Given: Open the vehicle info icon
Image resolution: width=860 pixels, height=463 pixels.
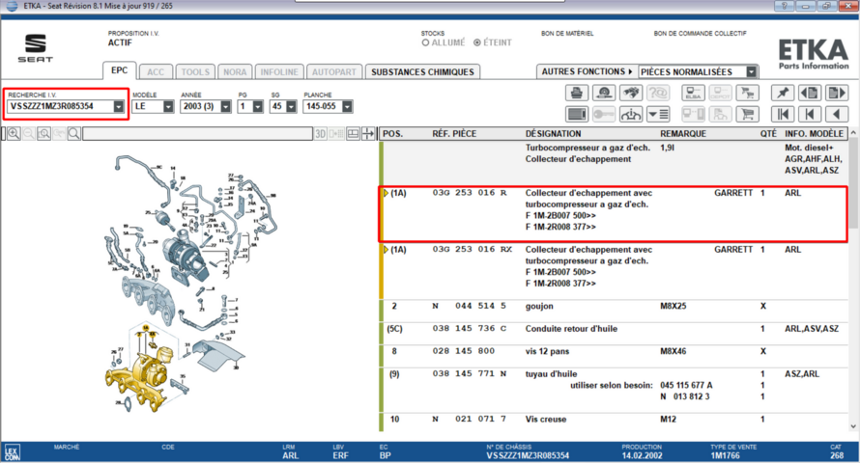Looking at the screenshot, I should (x=631, y=114).
